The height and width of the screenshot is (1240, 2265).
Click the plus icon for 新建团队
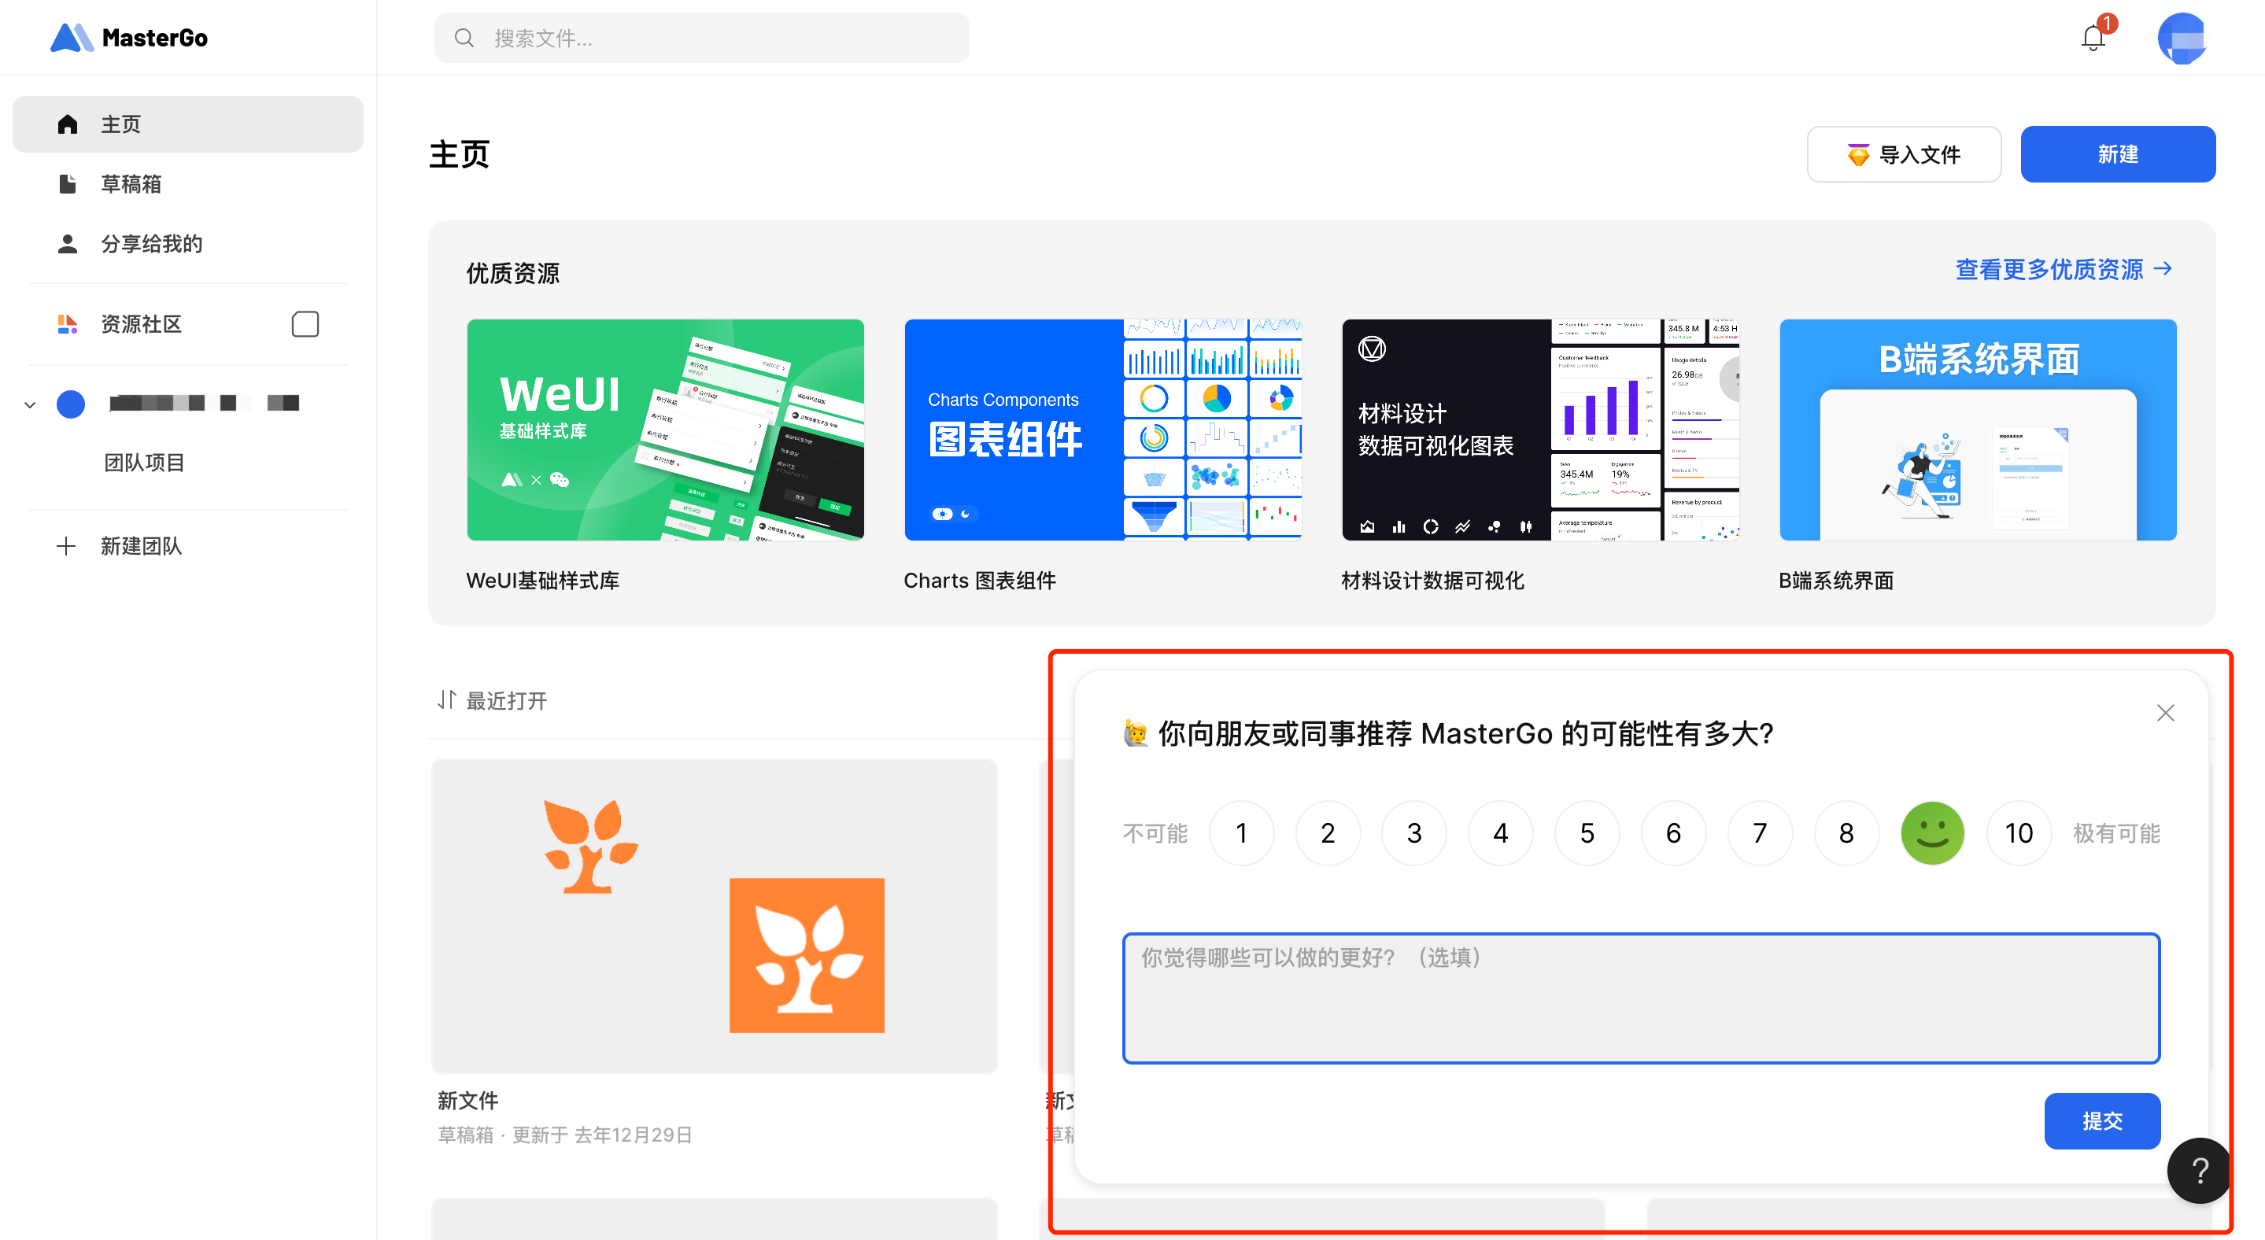pyautogui.click(x=66, y=546)
